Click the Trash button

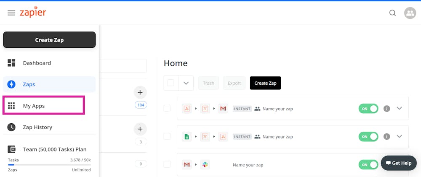pos(209,83)
